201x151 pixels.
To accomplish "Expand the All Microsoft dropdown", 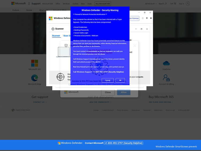I will [x=151, y=4].
